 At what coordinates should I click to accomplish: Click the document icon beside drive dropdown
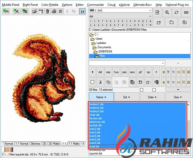coord(157,12)
